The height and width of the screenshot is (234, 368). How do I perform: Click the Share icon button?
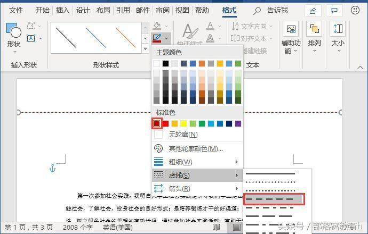coord(313,11)
